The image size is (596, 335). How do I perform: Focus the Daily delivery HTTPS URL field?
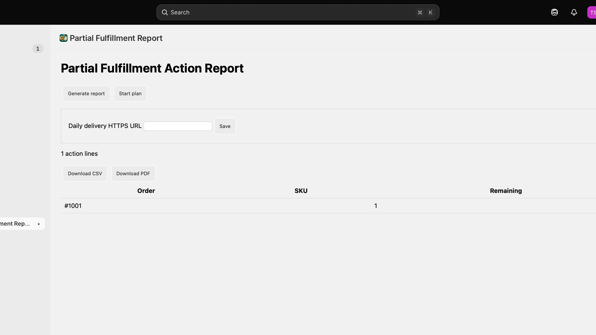[178, 126]
